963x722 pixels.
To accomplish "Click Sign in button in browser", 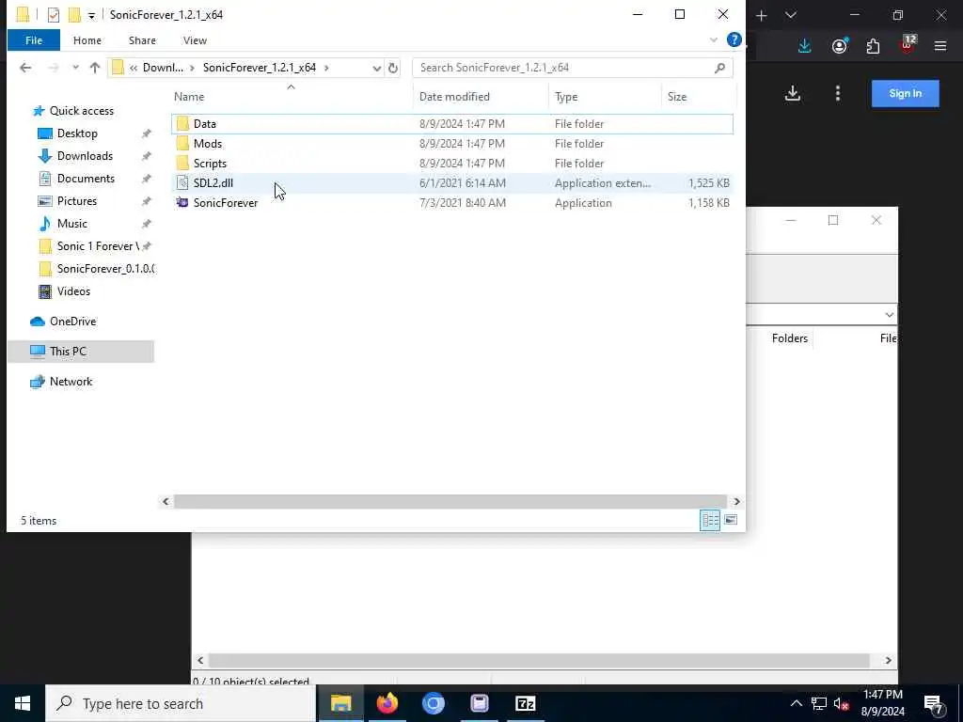I will (x=906, y=93).
